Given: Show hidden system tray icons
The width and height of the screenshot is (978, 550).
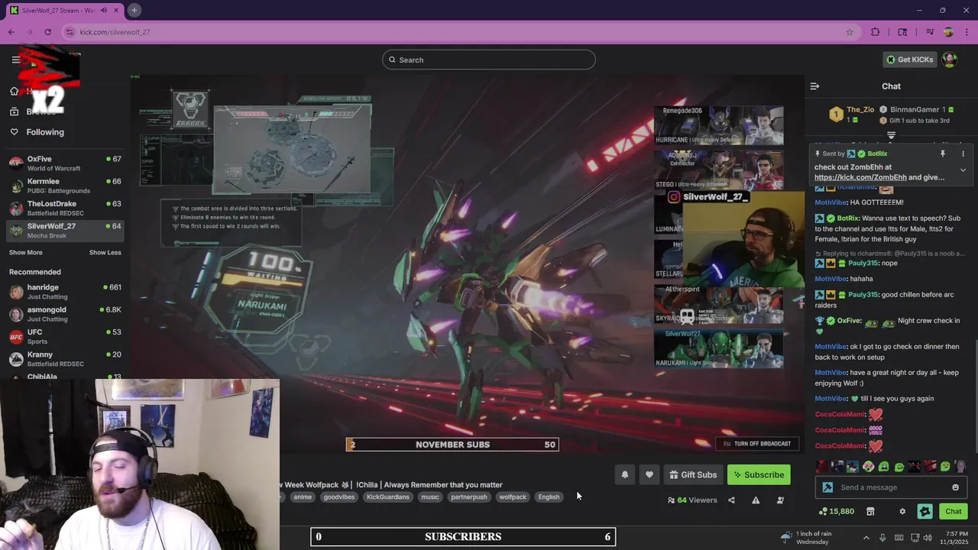Looking at the screenshot, I should click(866, 537).
